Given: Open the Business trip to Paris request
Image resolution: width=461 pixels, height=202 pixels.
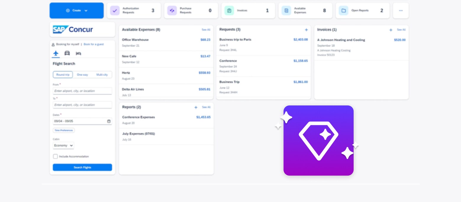Looking at the screenshot, I should point(263,44).
